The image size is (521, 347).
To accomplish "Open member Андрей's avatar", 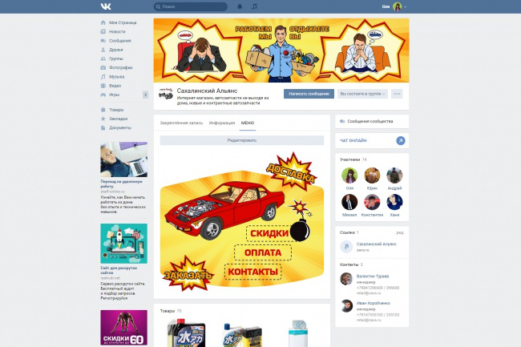I will click(x=394, y=176).
